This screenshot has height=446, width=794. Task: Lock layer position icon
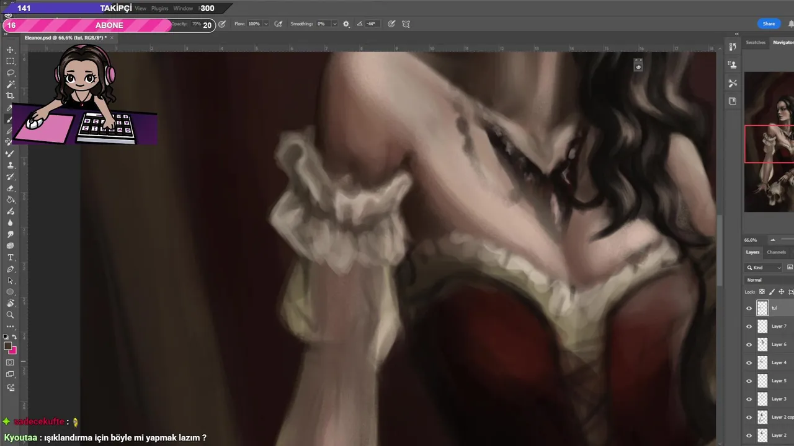pyautogui.click(x=782, y=292)
